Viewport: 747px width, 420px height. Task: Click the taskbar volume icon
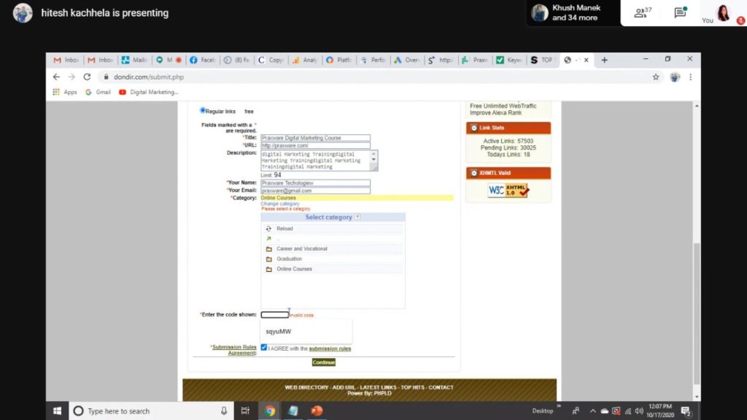(x=639, y=411)
